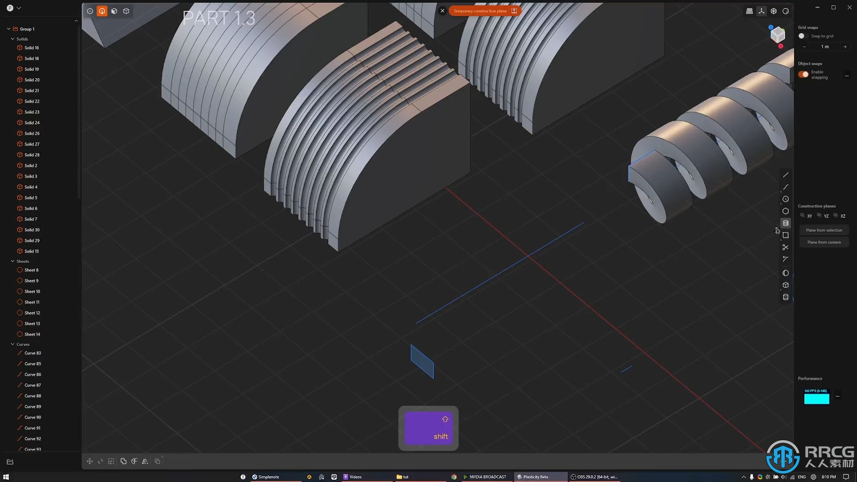Select Solid 16 in the outliner

click(31, 47)
